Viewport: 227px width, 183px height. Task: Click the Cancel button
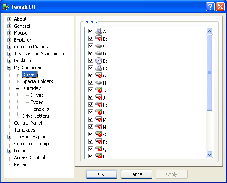[x=136, y=174]
